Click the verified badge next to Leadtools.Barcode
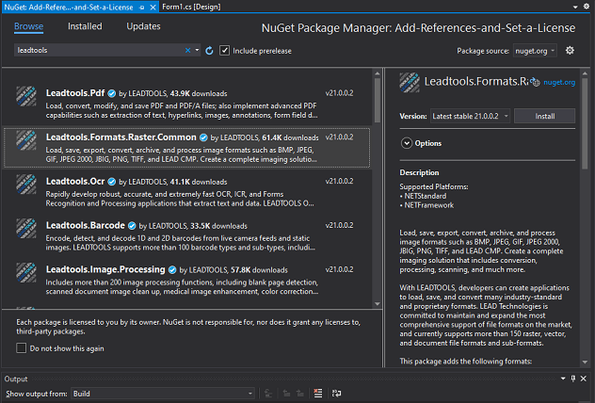Viewport: 595px width, 403px height. click(132, 226)
